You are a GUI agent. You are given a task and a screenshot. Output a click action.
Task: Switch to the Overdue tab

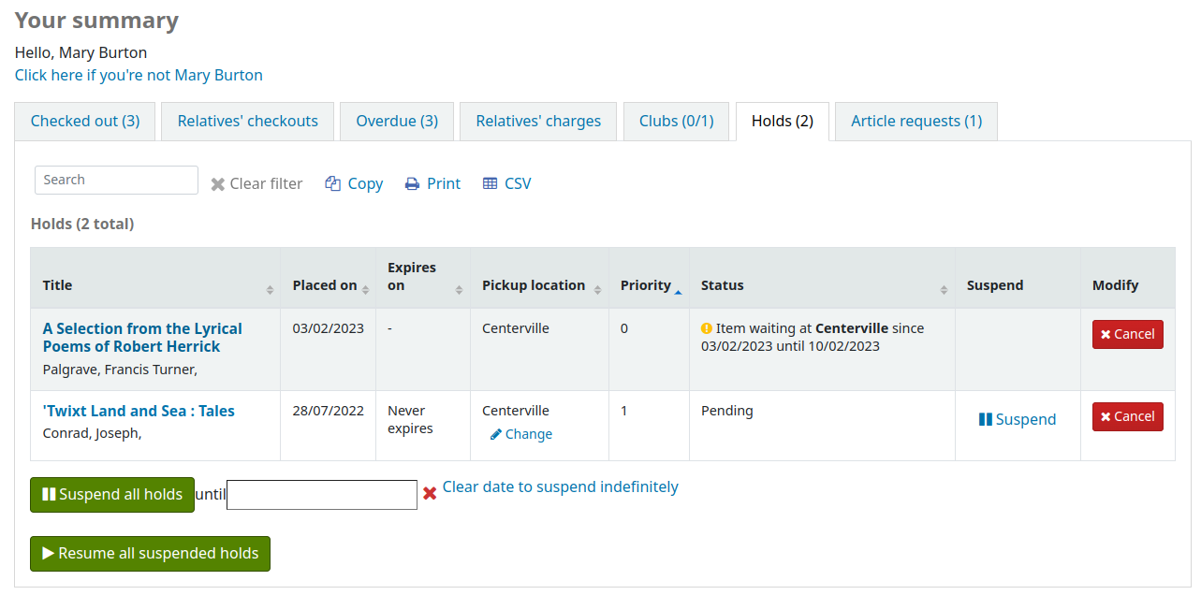[x=396, y=121]
